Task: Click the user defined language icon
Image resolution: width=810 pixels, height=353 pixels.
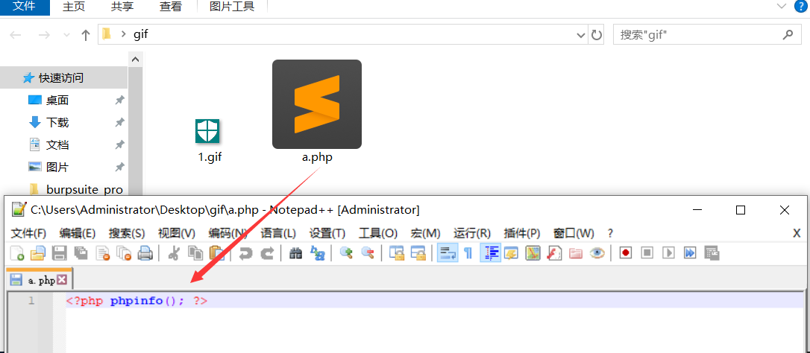Action: 511,253
